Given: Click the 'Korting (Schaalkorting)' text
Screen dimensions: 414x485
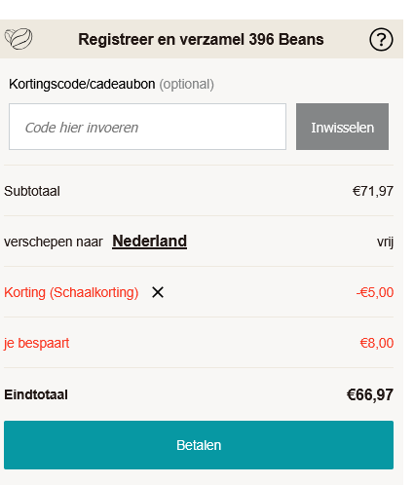Looking at the screenshot, I should pyautogui.click(x=71, y=292).
